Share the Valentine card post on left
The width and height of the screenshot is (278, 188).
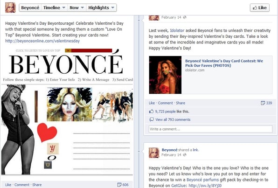click(37, 185)
